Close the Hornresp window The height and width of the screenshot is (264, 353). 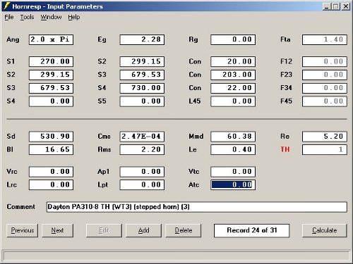point(346,6)
